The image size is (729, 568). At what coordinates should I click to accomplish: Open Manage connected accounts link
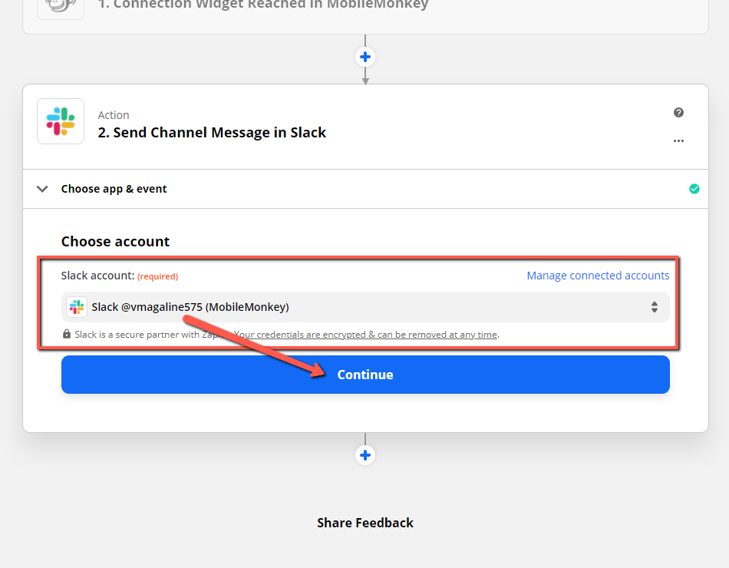[598, 276]
